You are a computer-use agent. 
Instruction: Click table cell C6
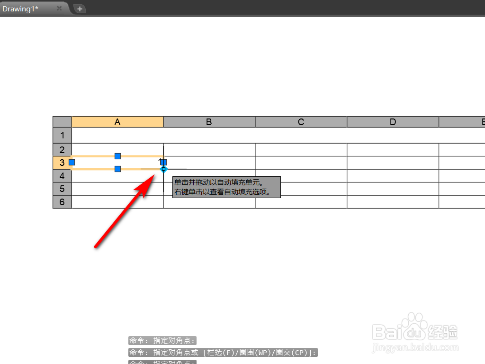(x=301, y=202)
